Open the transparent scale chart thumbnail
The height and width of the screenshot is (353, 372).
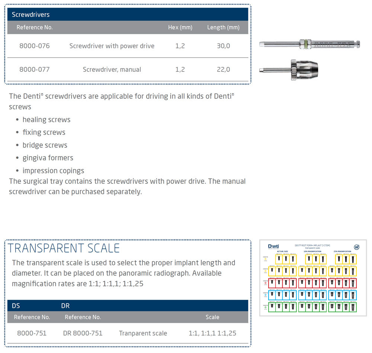[313, 278]
